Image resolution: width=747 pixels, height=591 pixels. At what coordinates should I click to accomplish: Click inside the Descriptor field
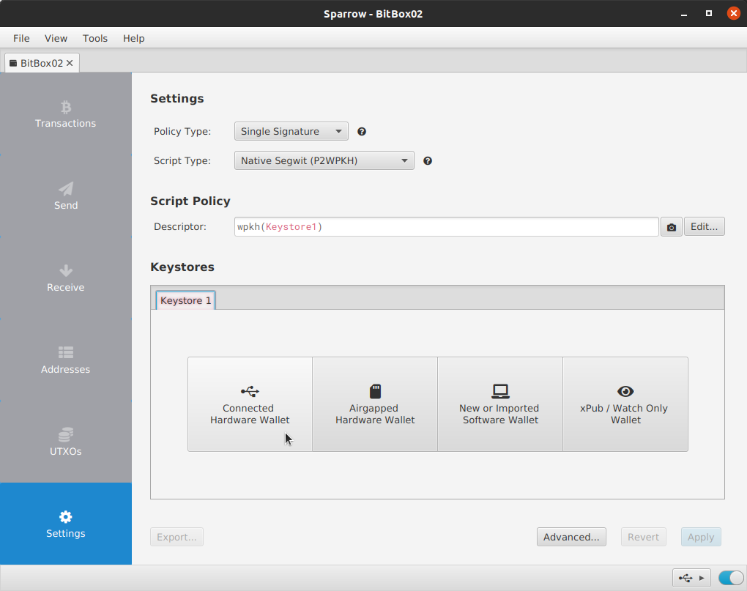point(447,227)
